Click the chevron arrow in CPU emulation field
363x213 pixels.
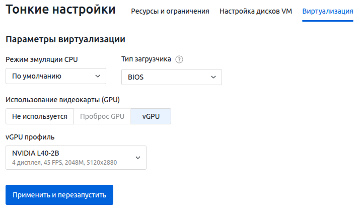(98, 77)
